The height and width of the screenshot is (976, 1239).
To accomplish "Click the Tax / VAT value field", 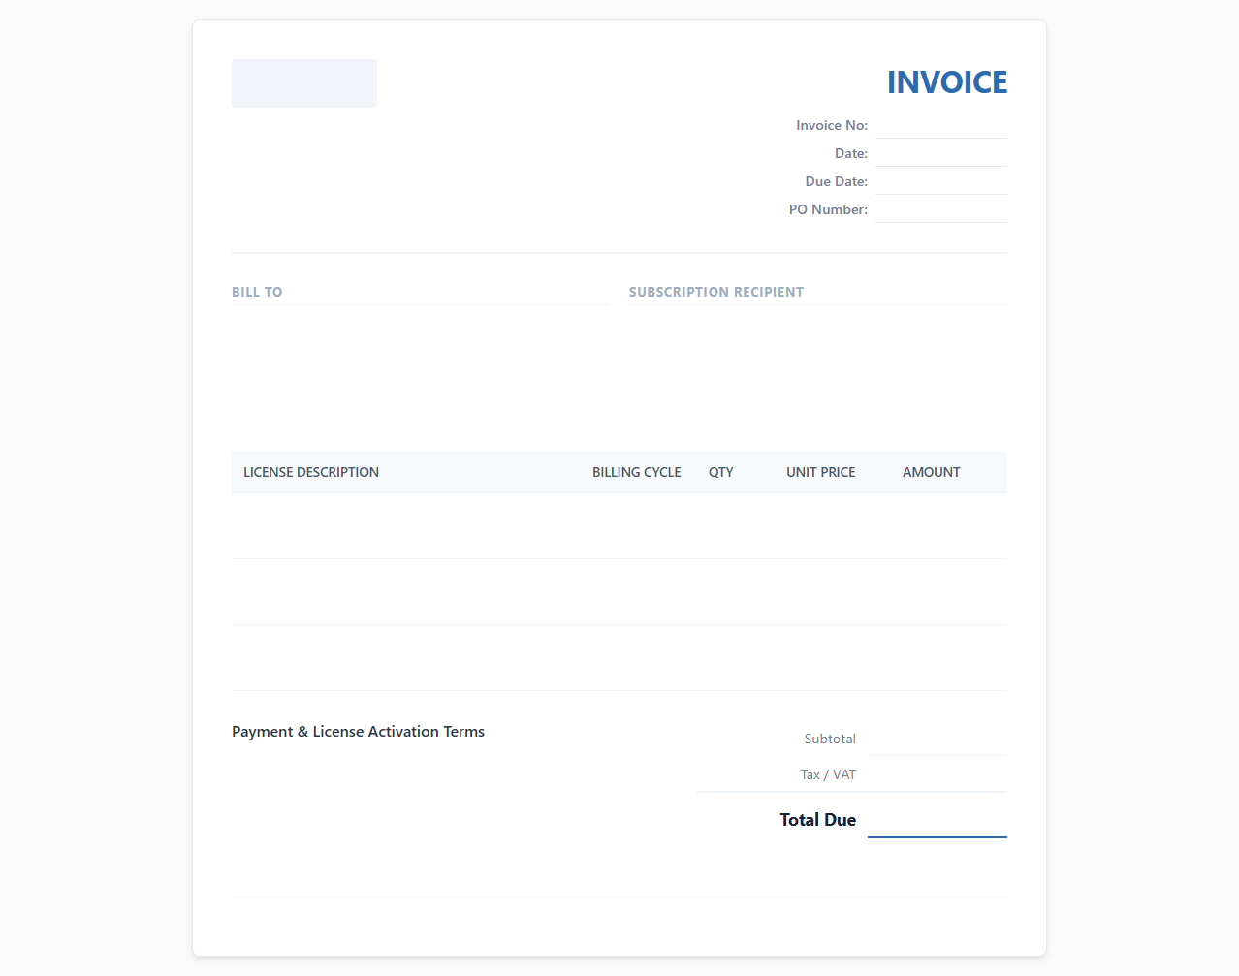I will point(937,774).
